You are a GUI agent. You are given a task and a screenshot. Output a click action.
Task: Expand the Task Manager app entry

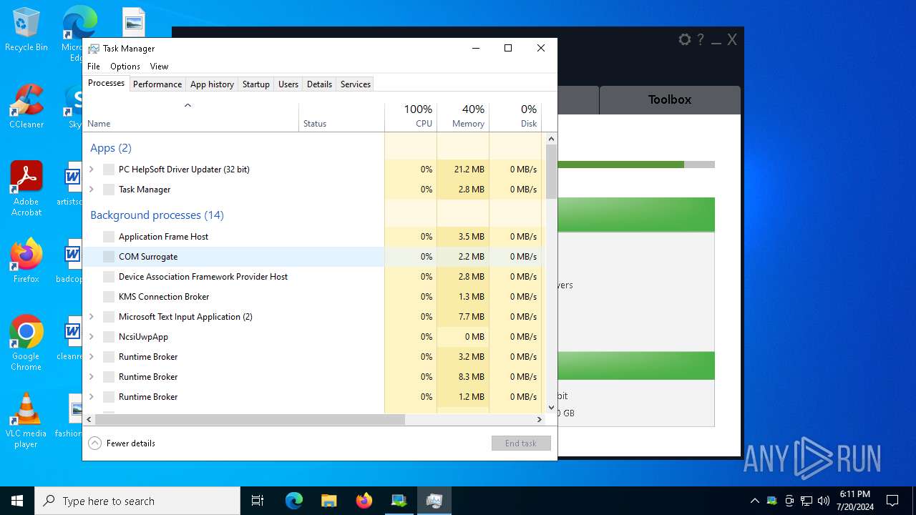pos(92,190)
